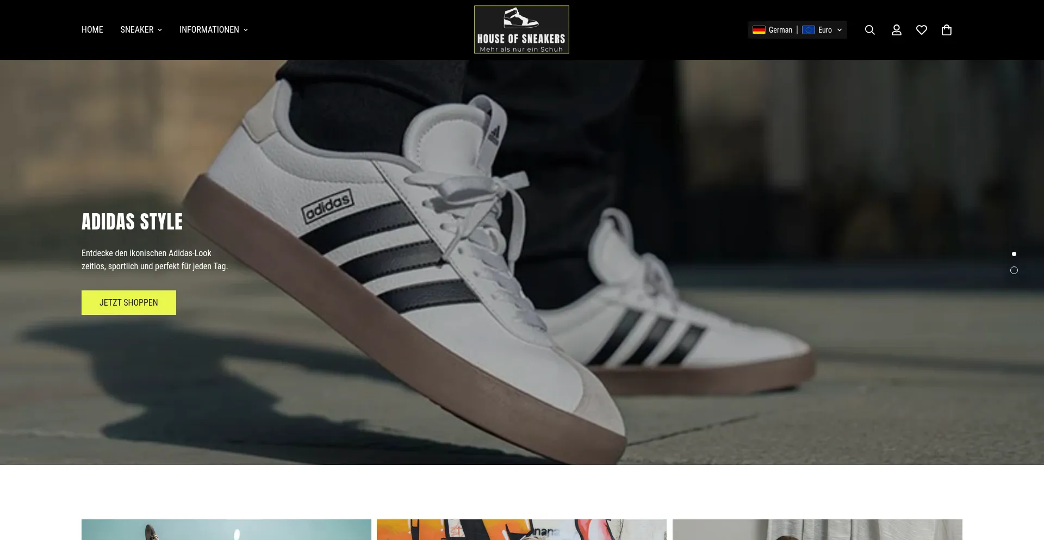Open the search magnifier icon
This screenshot has height=540, width=1044.
(x=870, y=30)
